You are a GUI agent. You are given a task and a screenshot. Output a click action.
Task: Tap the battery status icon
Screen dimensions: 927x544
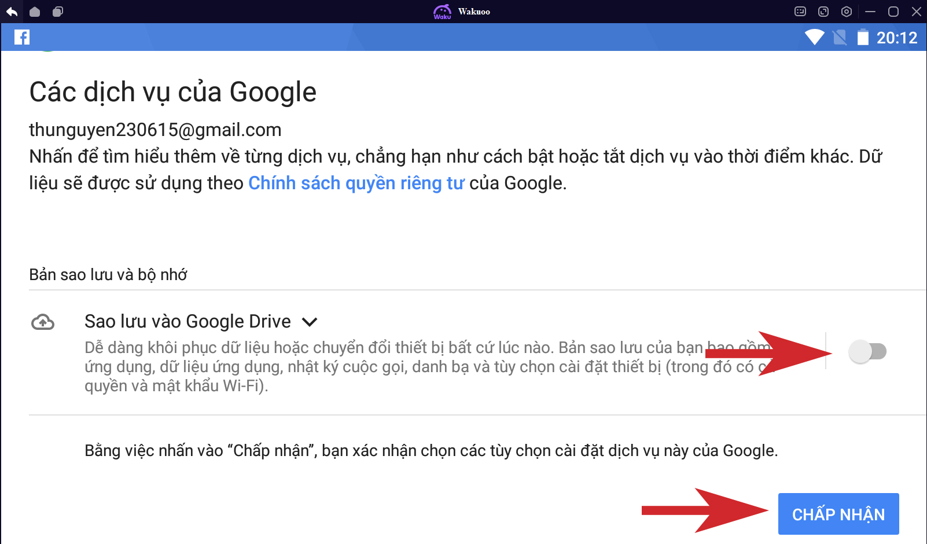tap(863, 37)
